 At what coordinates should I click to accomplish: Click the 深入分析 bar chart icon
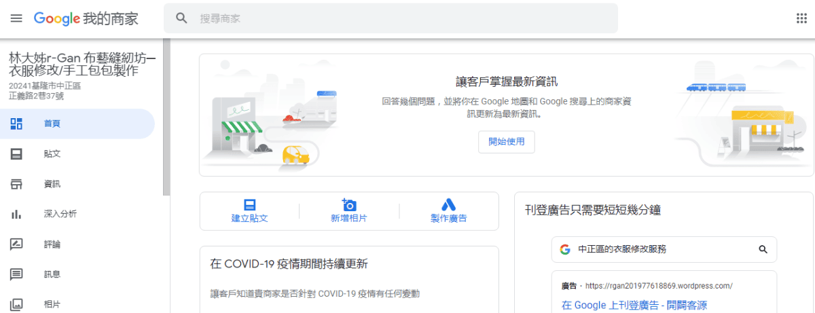coord(16,214)
